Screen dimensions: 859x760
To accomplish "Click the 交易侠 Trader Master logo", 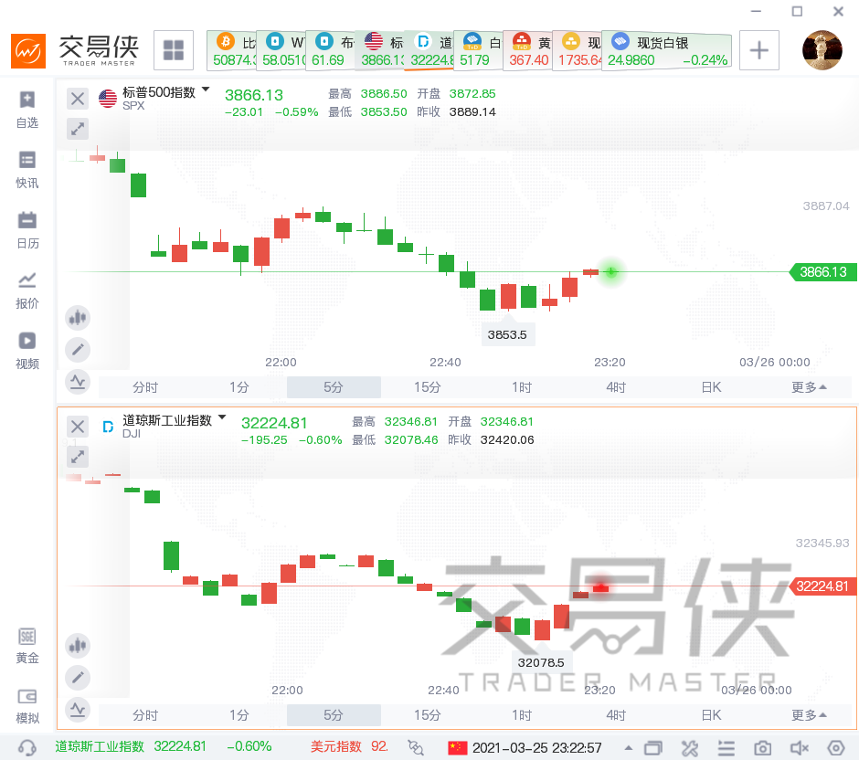I will pos(75,50).
